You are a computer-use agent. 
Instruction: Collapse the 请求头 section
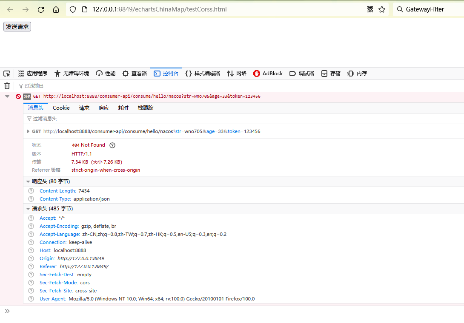tap(28, 209)
